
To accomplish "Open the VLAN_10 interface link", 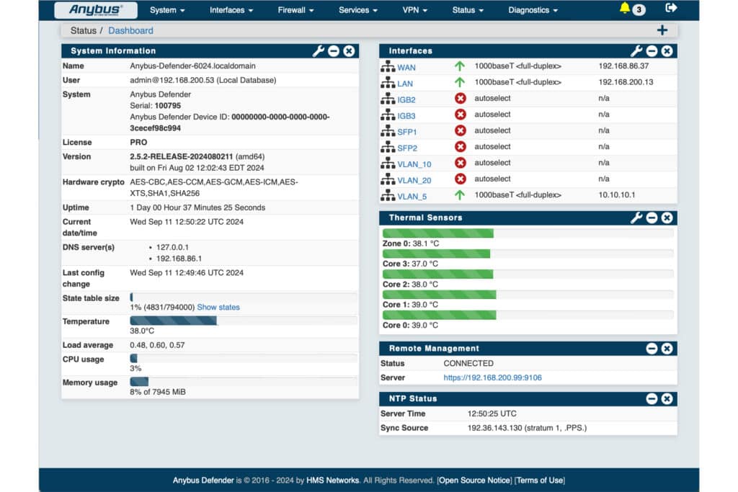I will click(x=414, y=164).
